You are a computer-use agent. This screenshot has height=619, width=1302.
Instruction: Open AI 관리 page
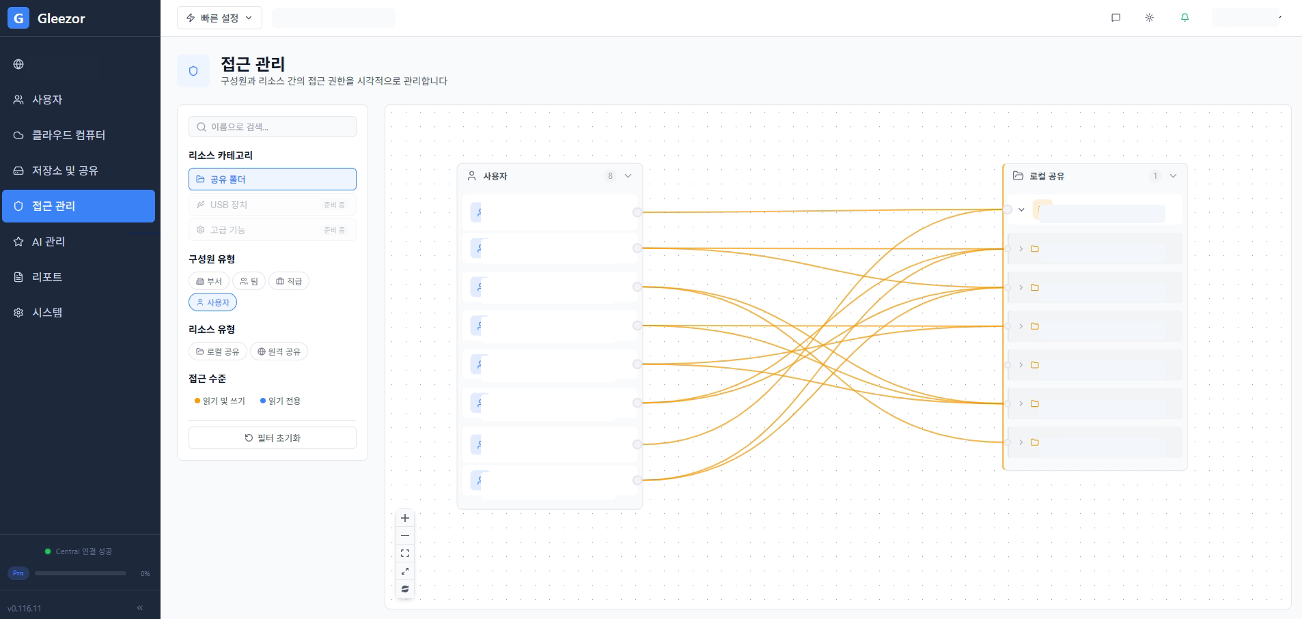pos(79,242)
